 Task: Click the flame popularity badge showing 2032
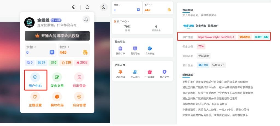82,62
